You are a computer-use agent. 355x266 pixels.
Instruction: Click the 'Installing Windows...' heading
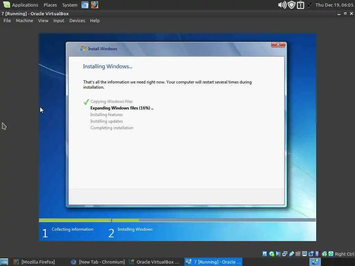coord(107,66)
